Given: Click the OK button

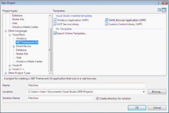Looking at the screenshot, I should coord(137,108).
